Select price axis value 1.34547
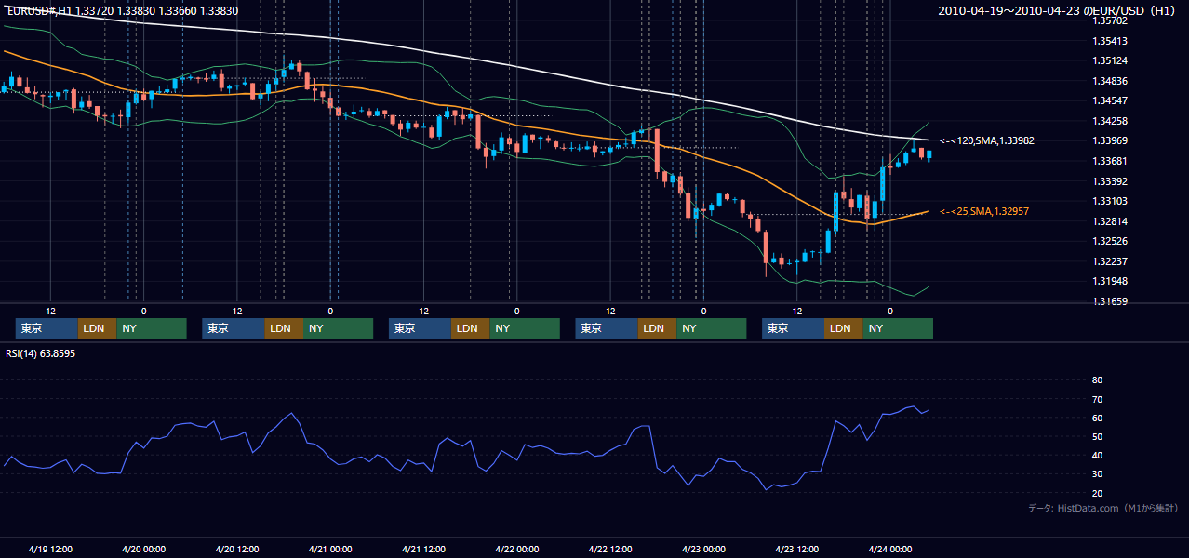1189x558 pixels. point(1109,101)
